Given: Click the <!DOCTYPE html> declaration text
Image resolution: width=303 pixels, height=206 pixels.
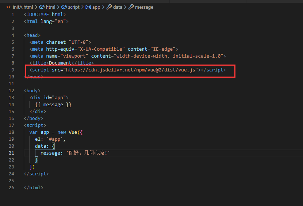Looking at the screenshot, I should (45, 15).
